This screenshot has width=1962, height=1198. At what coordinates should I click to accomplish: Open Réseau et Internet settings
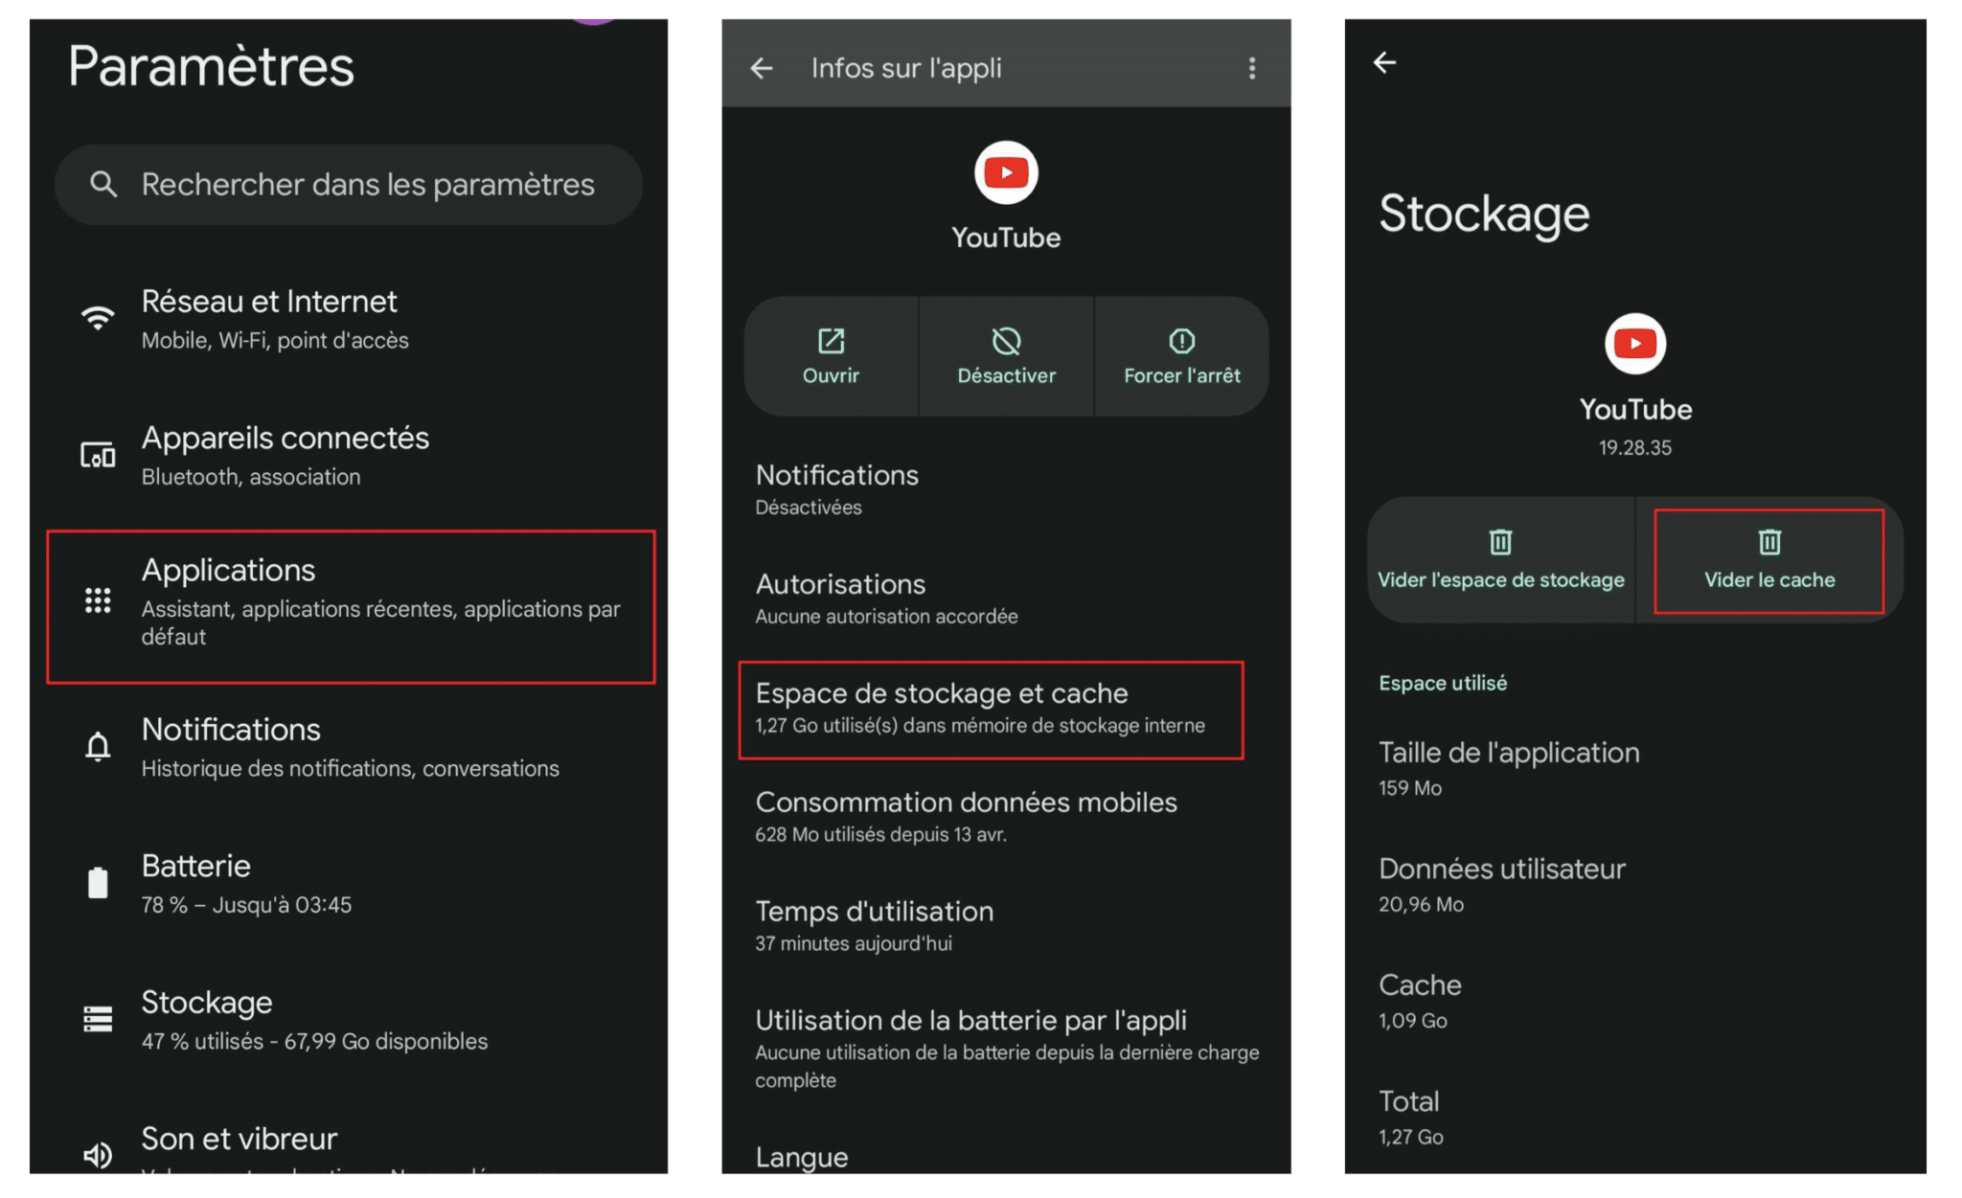click(x=349, y=320)
